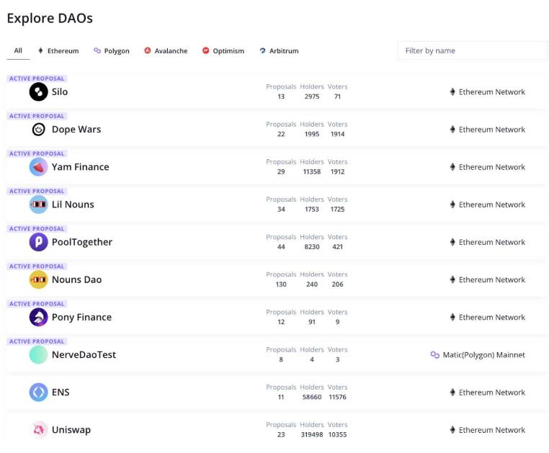The width and height of the screenshot is (549, 453).
Task: Open the Arbitrum filter tab
Action: tap(279, 51)
